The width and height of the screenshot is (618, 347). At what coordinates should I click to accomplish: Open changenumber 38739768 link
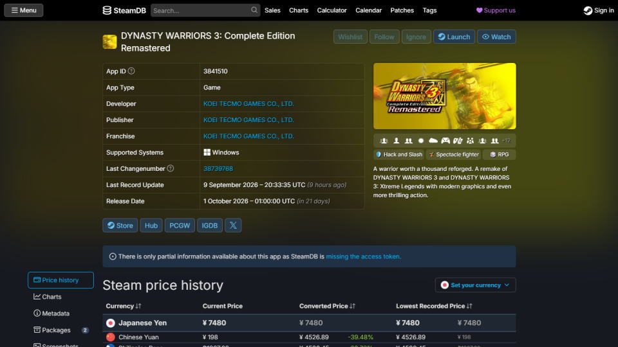pyautogui.click(x=218, y=168)
